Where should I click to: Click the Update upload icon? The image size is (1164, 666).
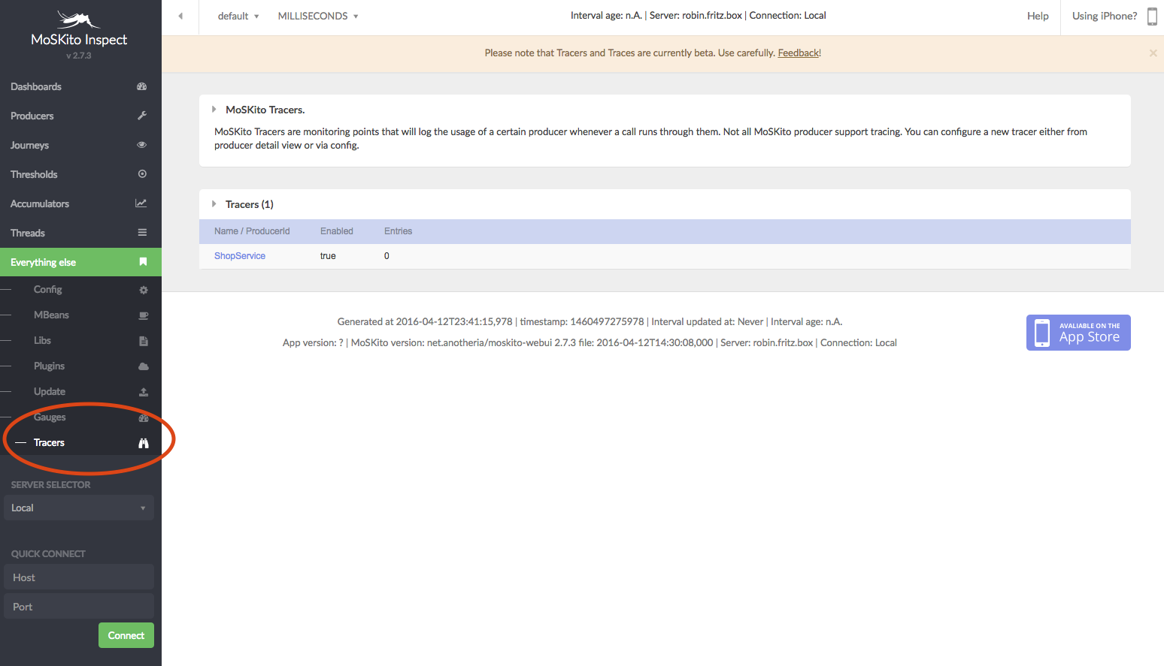(x=144, y=392)
